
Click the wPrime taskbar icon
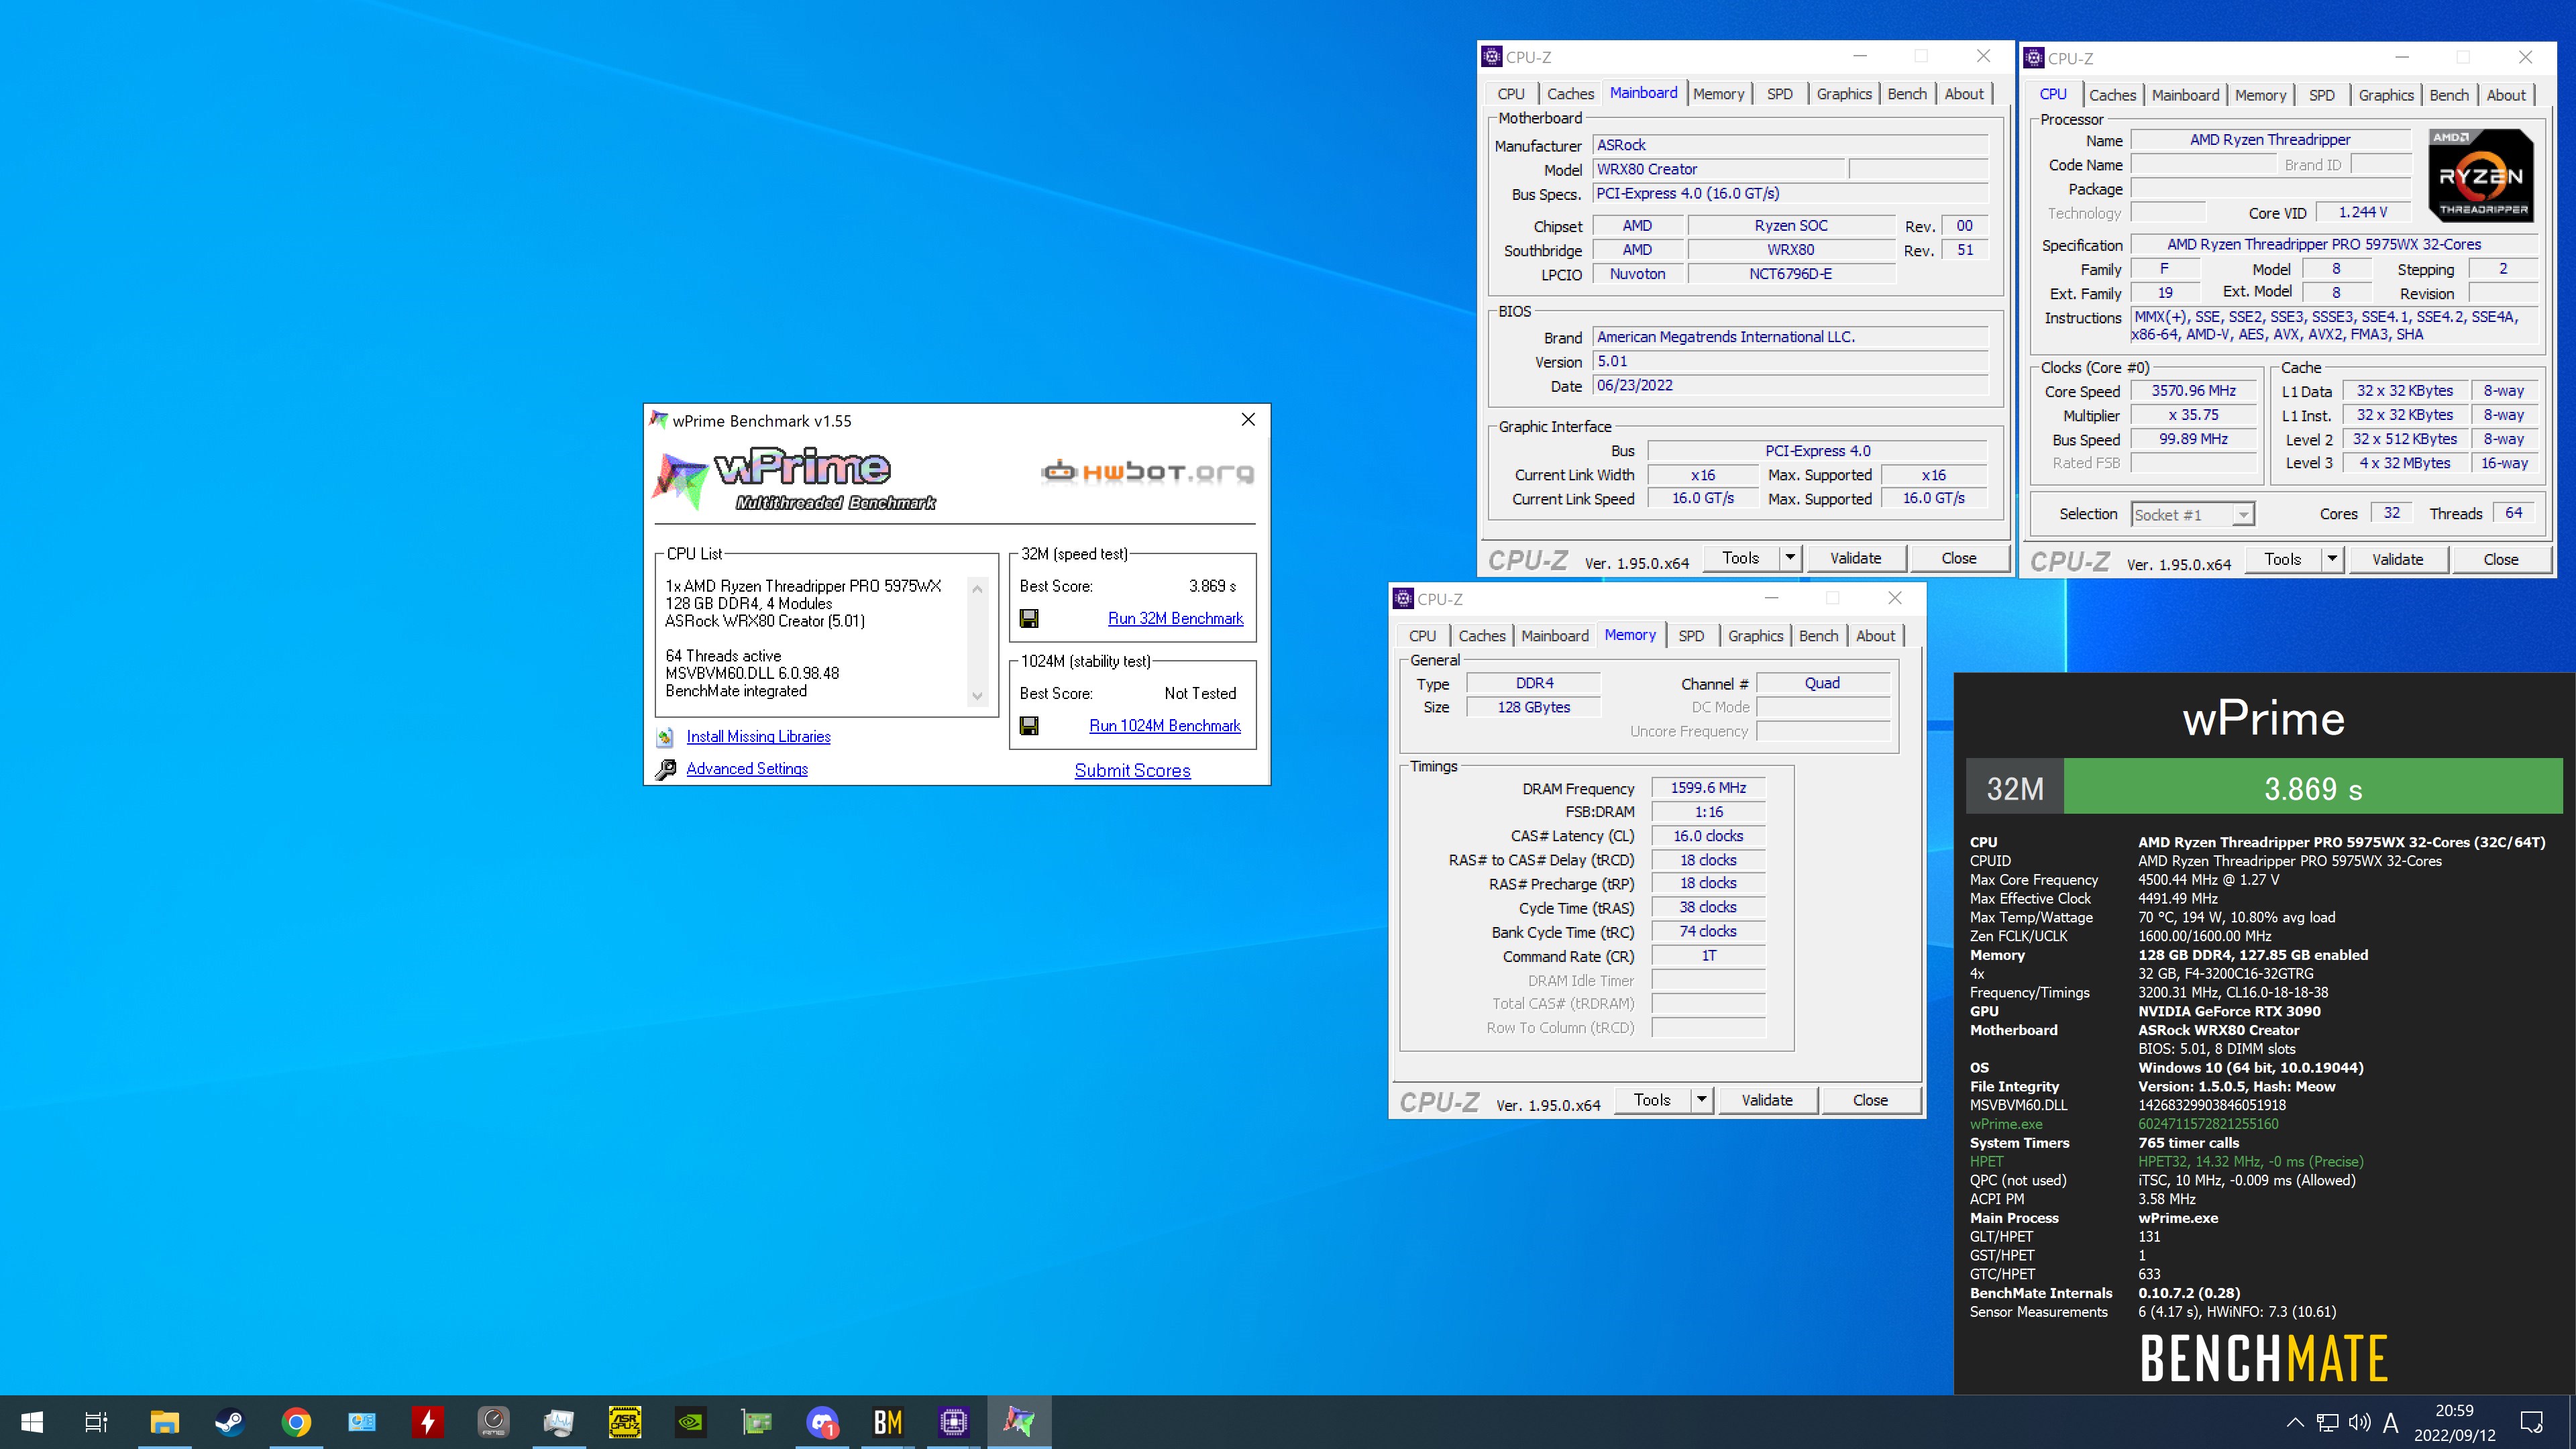coord(1019,1421)
